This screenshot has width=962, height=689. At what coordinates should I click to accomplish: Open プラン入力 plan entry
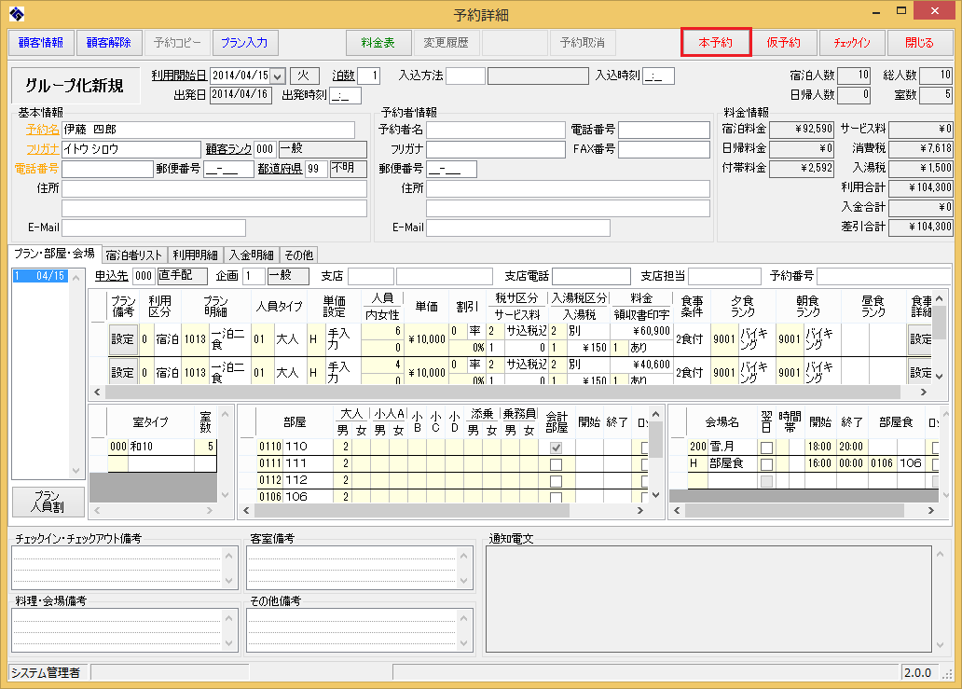(245, 42)
